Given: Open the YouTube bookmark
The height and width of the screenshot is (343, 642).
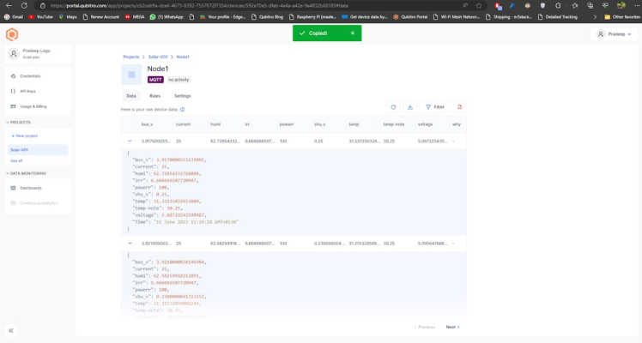Looking at the screenshot, I should tap(41, 17).
